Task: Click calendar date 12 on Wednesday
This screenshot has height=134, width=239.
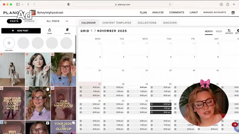Action: [146, 70]
